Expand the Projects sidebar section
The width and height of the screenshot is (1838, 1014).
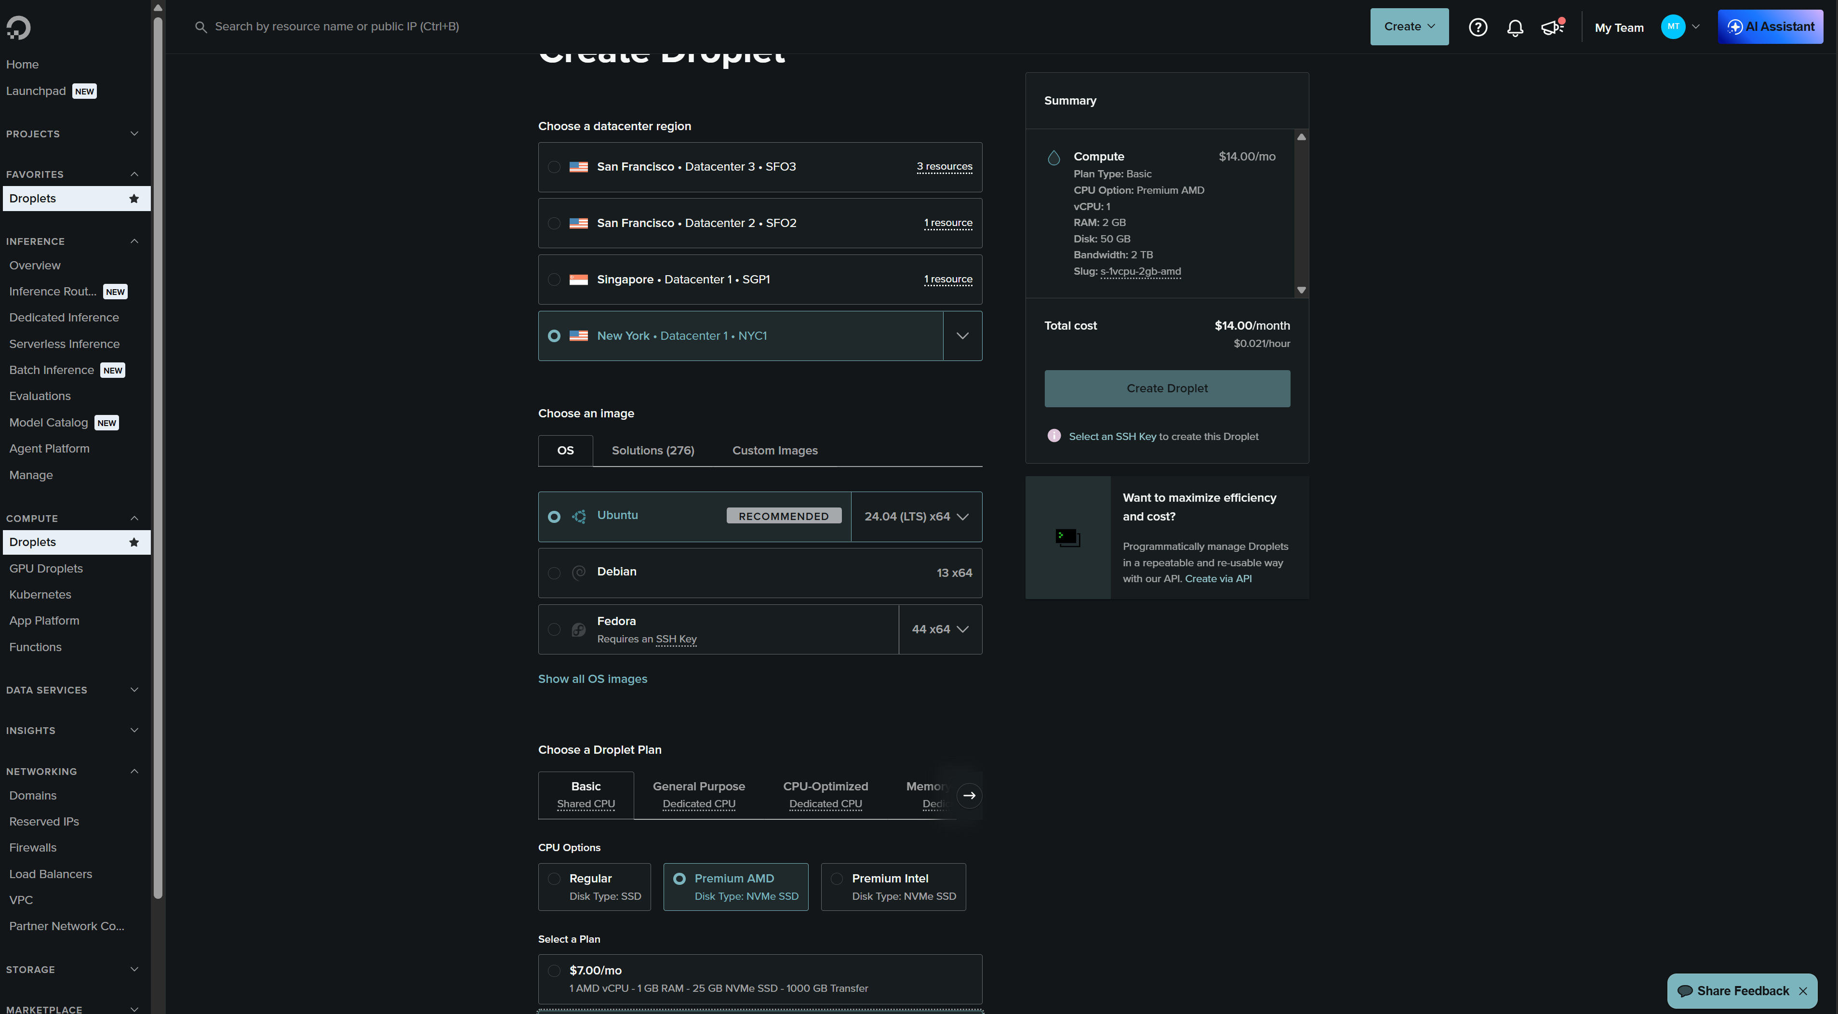pyautogui.click(x=72, y=134)
